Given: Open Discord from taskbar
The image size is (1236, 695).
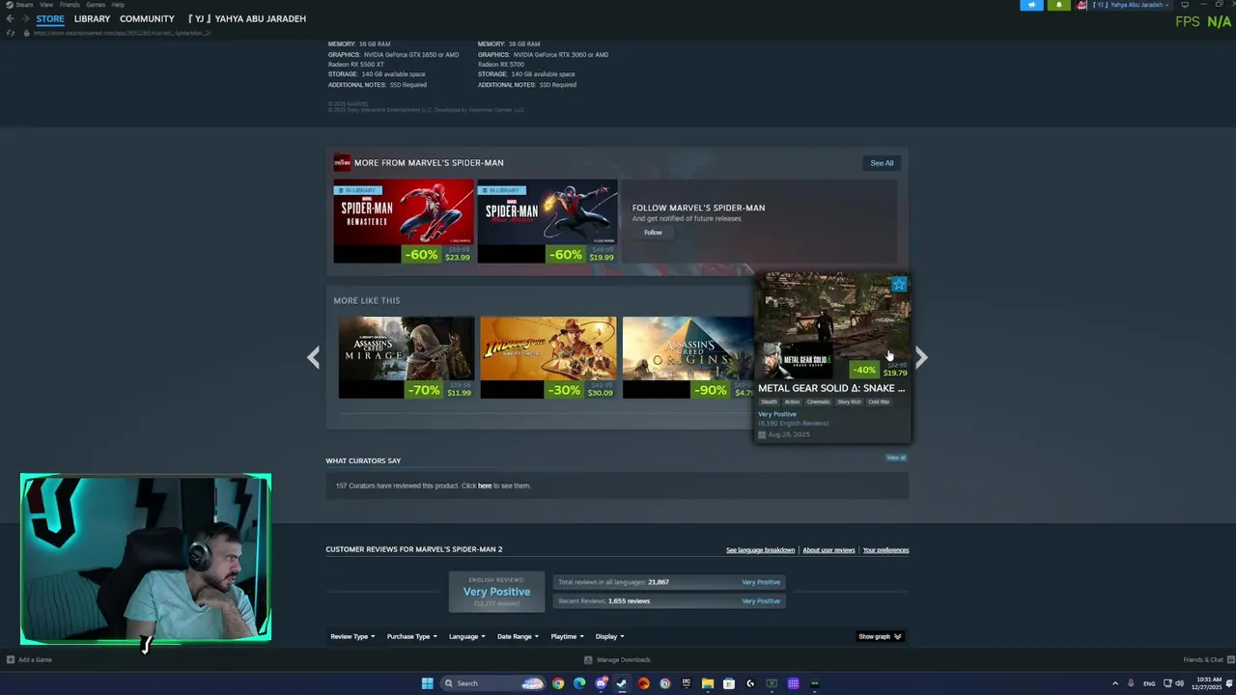Looking at the screenshot, I should point(602,683).
